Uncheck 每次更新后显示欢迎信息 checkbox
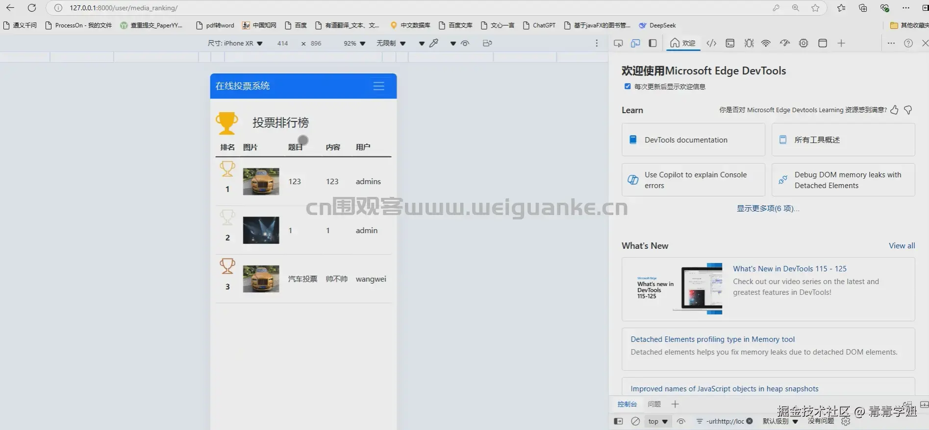 (628, 86)
